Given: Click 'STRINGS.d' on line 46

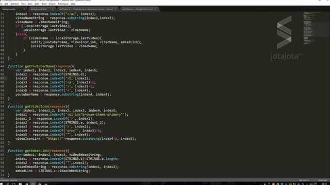Looking at the screenshot, I should point(74,74).
